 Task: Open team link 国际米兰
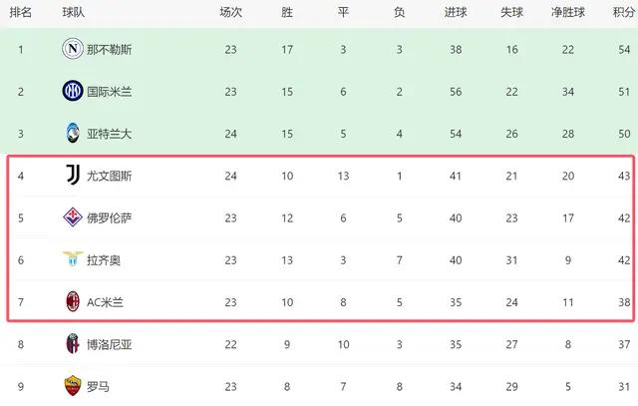click(109, 92)
